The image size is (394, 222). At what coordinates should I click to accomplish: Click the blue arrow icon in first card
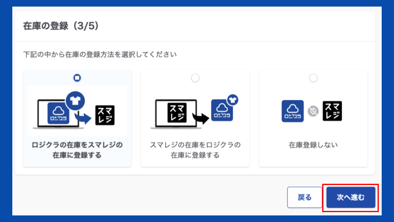[x=84, y=118]
